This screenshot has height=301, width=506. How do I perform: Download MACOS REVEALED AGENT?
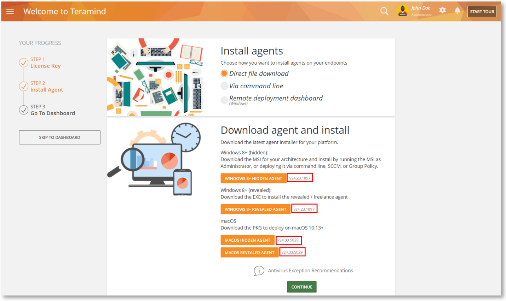coord(249,253)
